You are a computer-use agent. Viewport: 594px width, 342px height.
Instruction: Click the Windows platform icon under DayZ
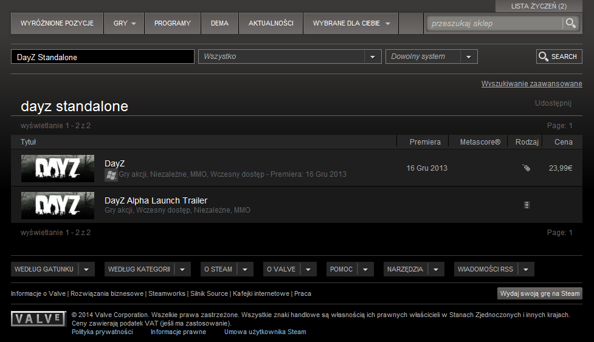point(111,175)
